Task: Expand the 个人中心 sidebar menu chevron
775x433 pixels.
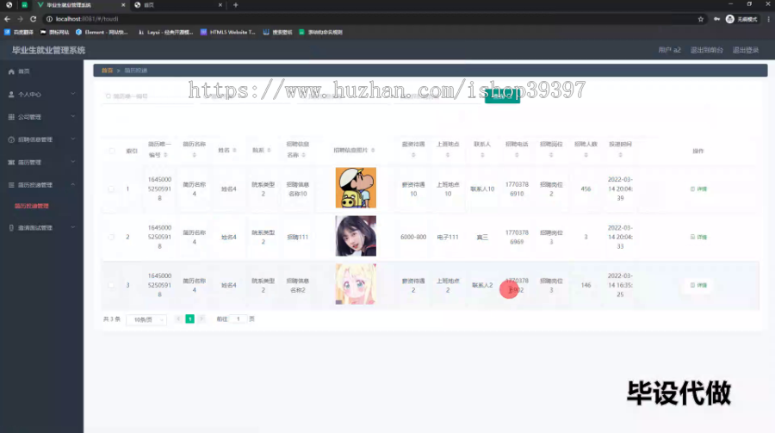Action: tap(73, 94)
